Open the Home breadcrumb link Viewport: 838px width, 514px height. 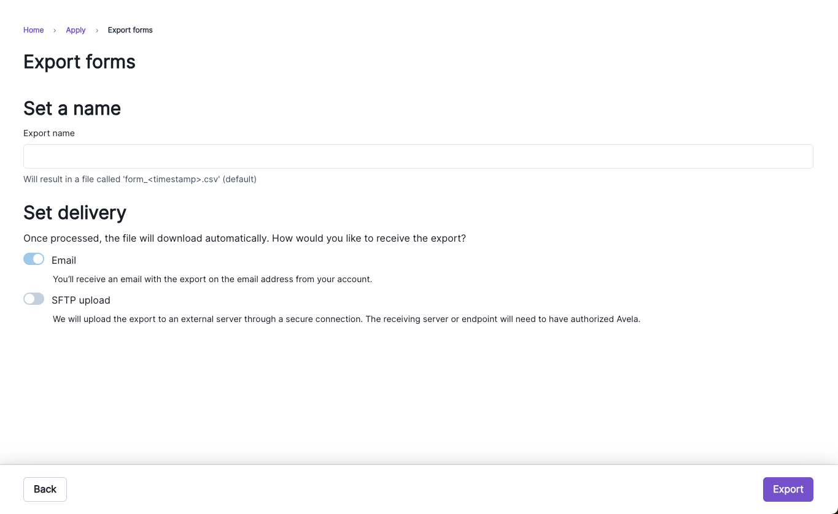[34, 29]
